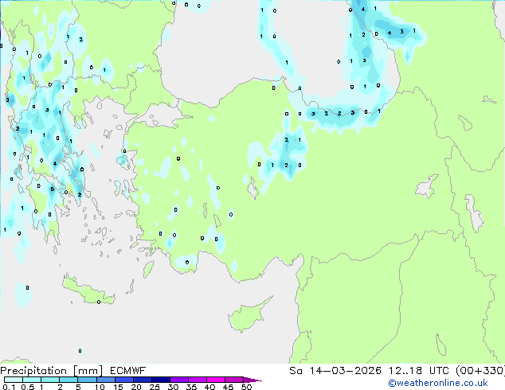Click the purple arrow tip above 50
The image size is (505, 390).
[x=252, y=380]
